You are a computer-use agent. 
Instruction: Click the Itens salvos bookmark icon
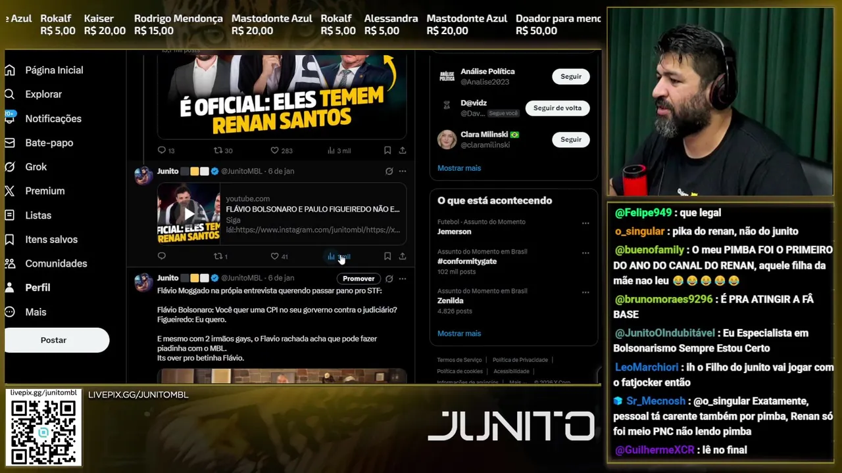pyautogui.click(x=10, y=239)
